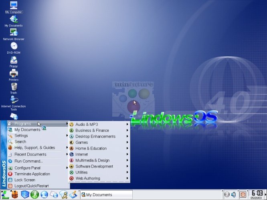Select Programs in the launch menu
267x200 pixels.
38,124
